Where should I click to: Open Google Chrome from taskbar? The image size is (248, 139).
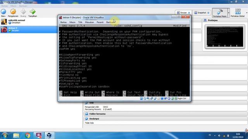28,136
